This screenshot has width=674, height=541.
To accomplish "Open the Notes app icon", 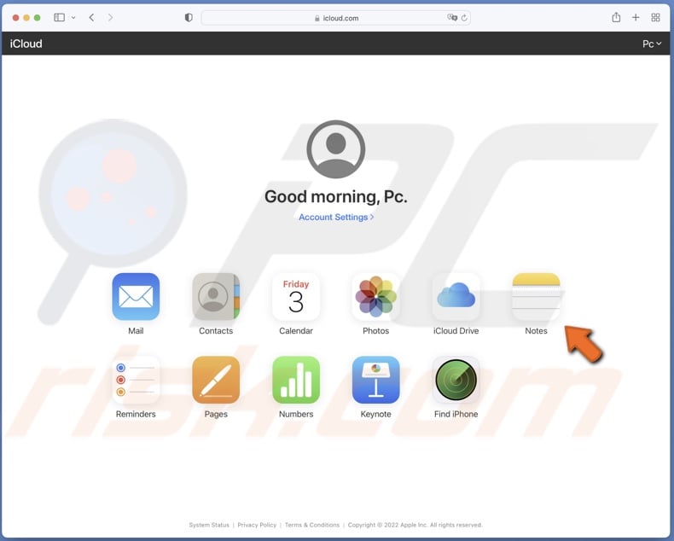I will [x=536, y=296].
